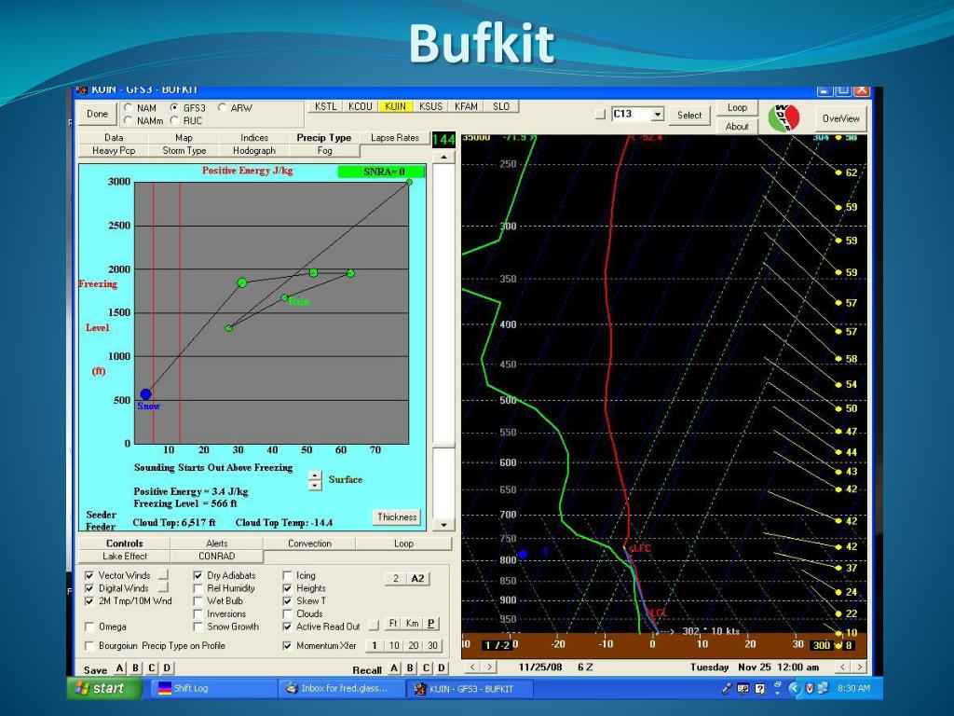Click the Momentum Xfer 30 button
This screenshot has height=716, width=954.
click(x=432, y=645)
